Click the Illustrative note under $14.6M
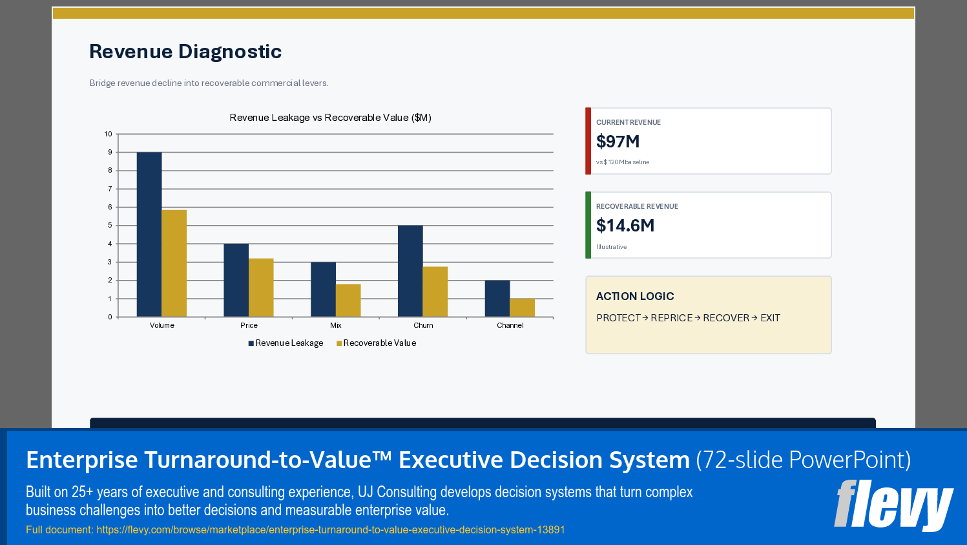The width and height of the screenshot is (967, 545). pos(611,247)
